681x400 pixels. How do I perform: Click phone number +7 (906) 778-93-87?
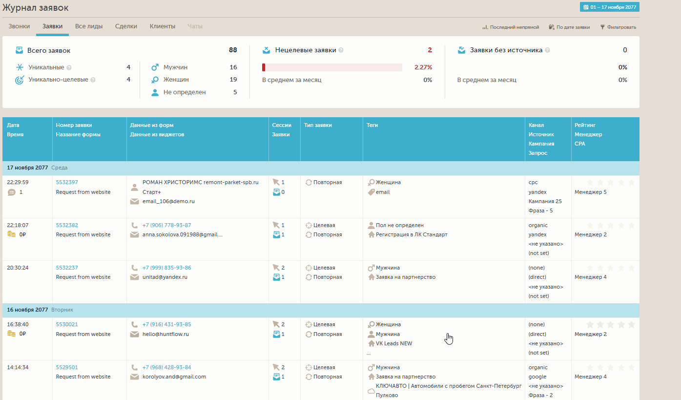pyautogui.click(x=166, y=225)
